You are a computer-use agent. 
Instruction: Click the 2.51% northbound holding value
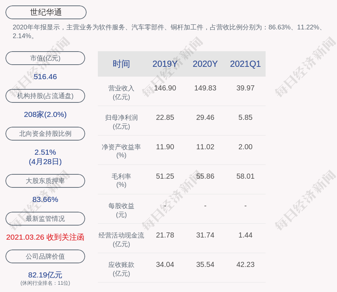45,152
